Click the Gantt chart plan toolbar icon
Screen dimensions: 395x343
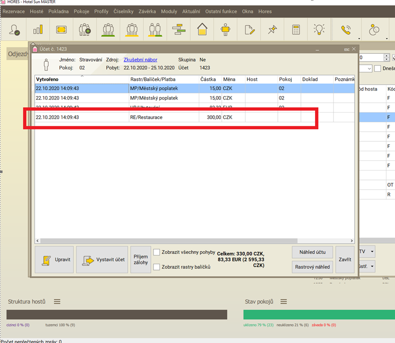pyautogui.click(x=179, y=30)
